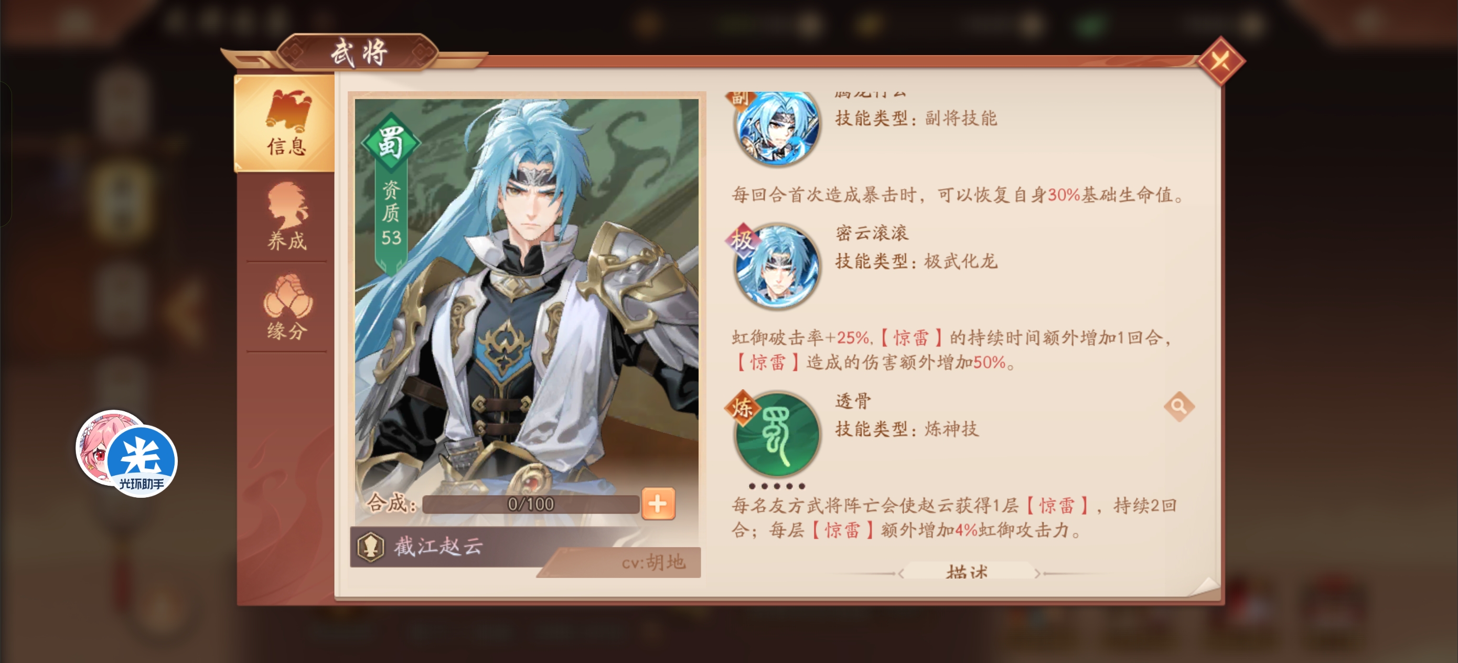Image resolution: width=1458 pixels, height=663 pixels.
Task: Click the magnifier icon next to 透骨
Action: [x=1178, y=406]
